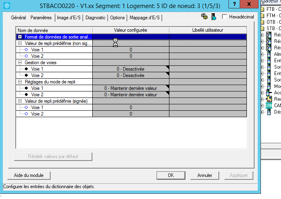Click the help question mark in title bar
Image resolution: width=281 pixels, height=199 pixels.
[235, 4]
